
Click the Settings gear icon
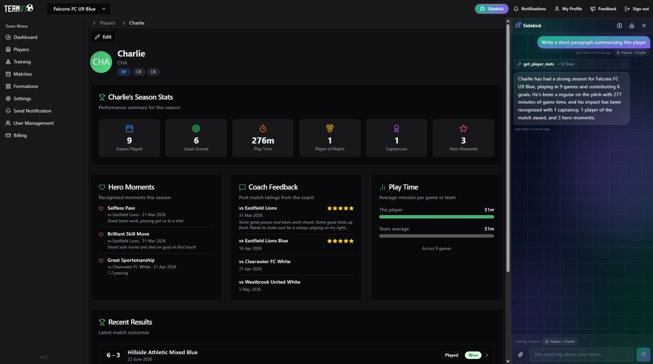click(8, 99)
